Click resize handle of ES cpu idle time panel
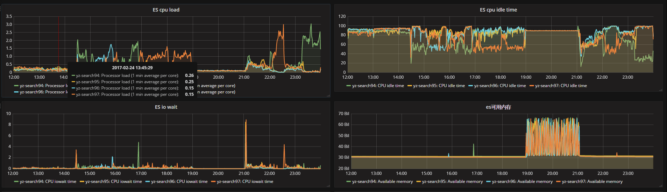This screenshot has width=667, height=192. [x=660, y=90]
